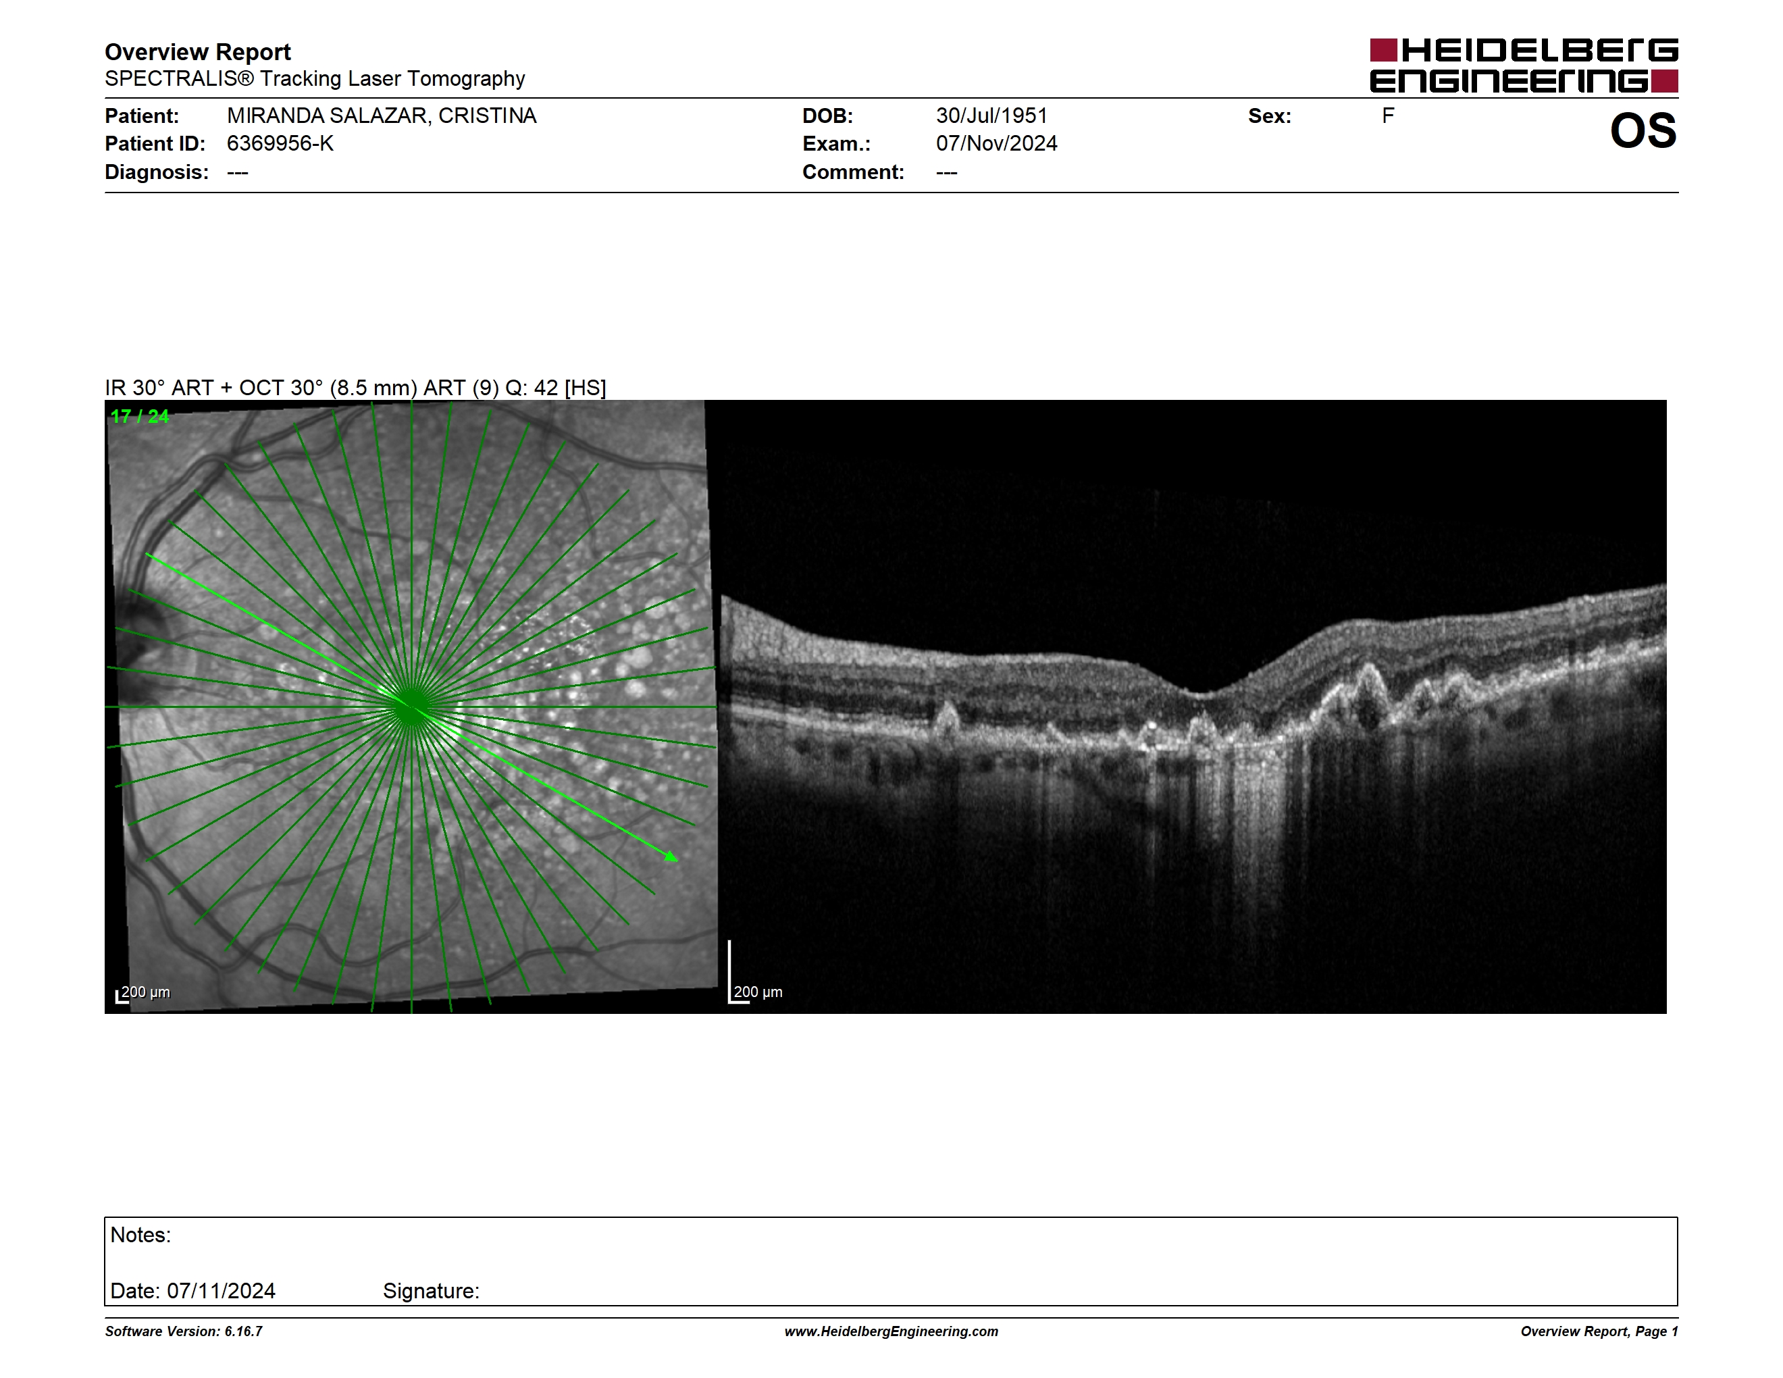This screenshot has height=1378, width=1783.
Task: Click the OCT B-scan cross-section image
Action: [1193, 707]
